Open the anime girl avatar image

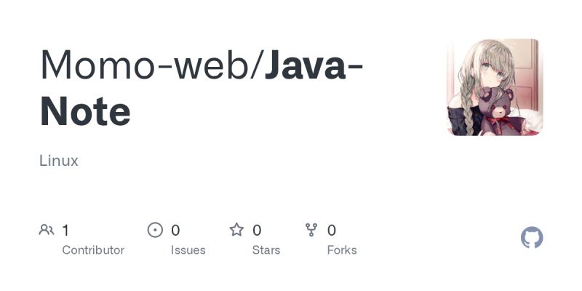pyautogui.click(x=495, y=87)
